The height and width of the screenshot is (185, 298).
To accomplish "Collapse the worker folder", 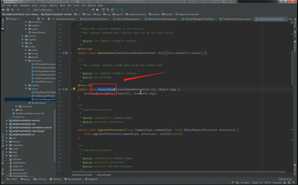I will 23,46.
